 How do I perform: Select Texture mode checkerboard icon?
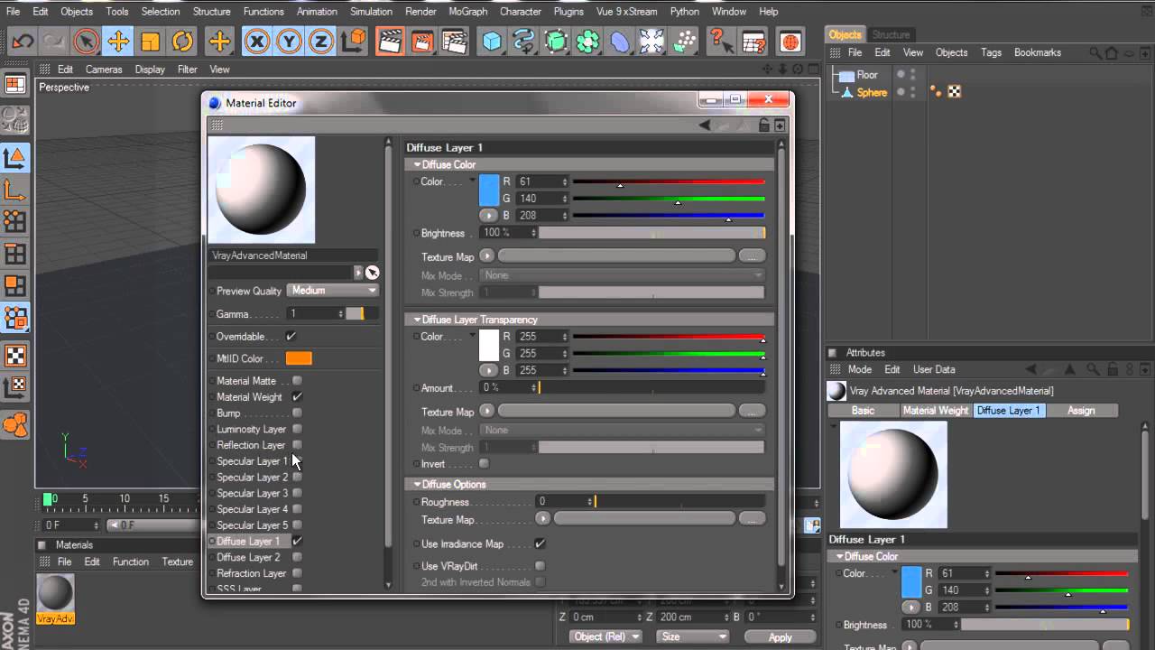(15, 356)
